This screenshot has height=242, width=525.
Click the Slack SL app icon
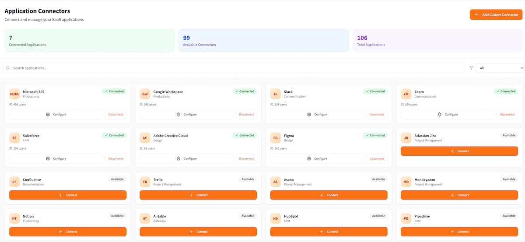pyautogui.click(x=276, y=94)
